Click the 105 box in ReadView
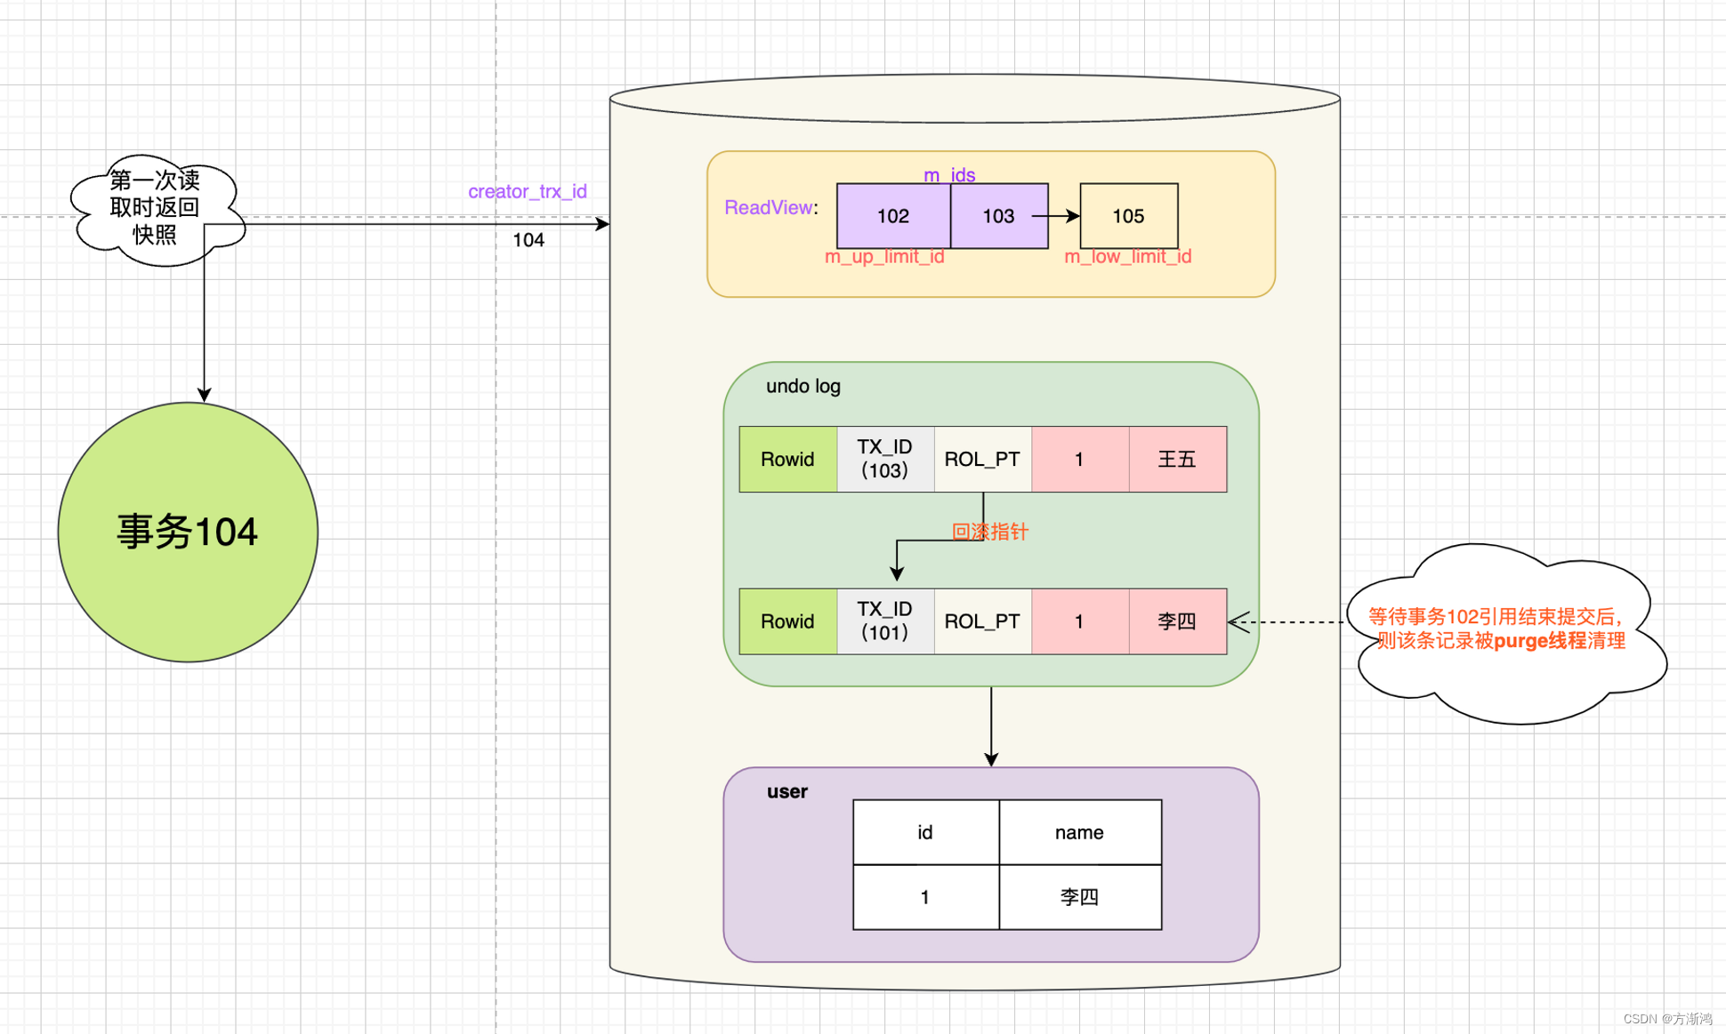 pos(1129,216)
